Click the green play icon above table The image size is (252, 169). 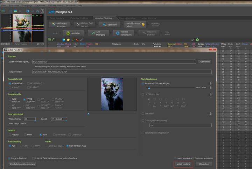197,40
